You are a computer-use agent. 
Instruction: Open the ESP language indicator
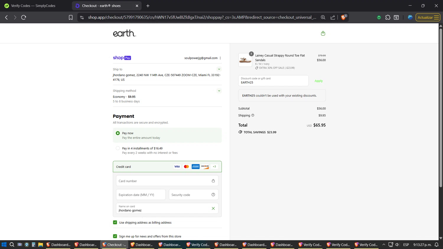406,245
